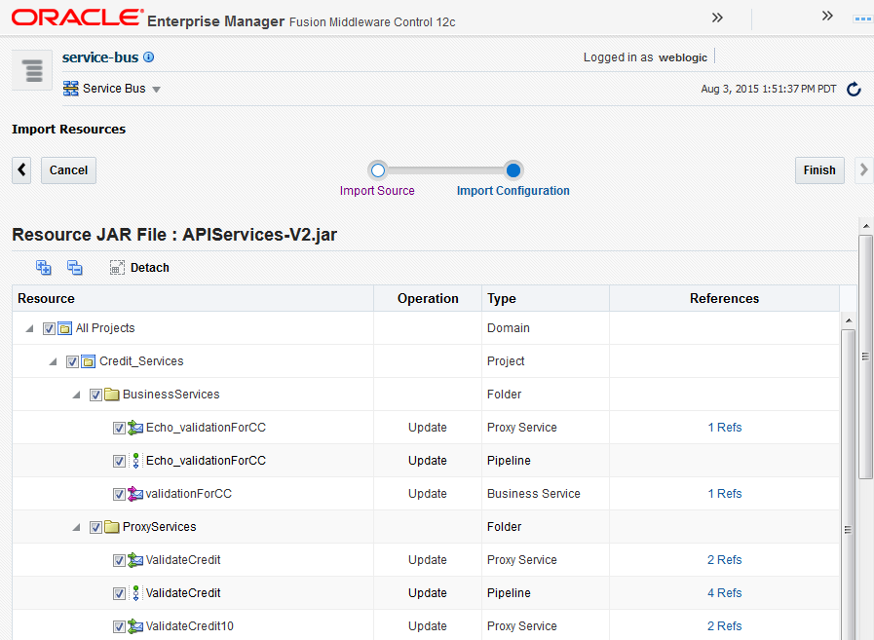Select the ValidateCredit10 row label

tap(190, 626)
